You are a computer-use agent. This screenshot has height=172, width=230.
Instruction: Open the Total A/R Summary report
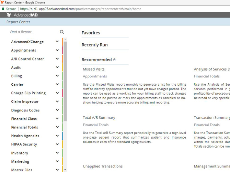tap(99, 118)
